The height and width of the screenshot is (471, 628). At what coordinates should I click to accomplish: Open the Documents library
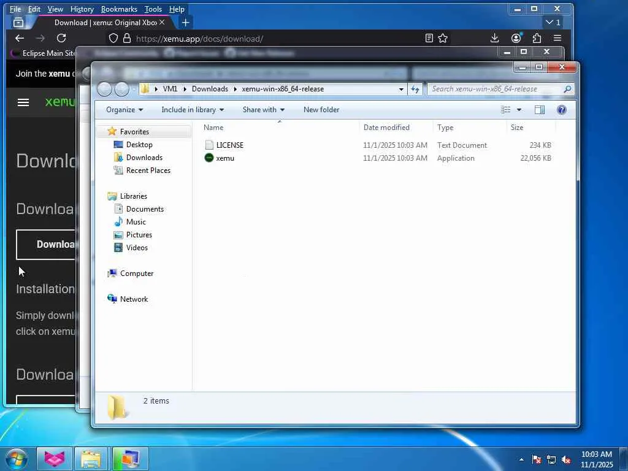tap(145, 209)
